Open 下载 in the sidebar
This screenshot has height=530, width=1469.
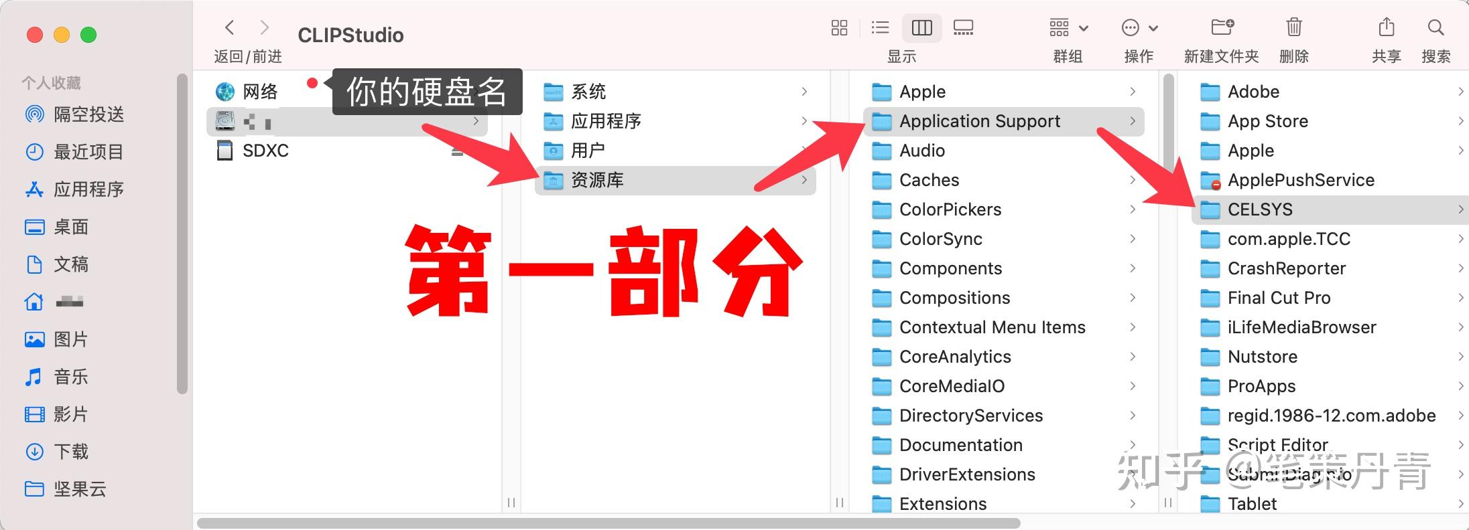(57, 452)
